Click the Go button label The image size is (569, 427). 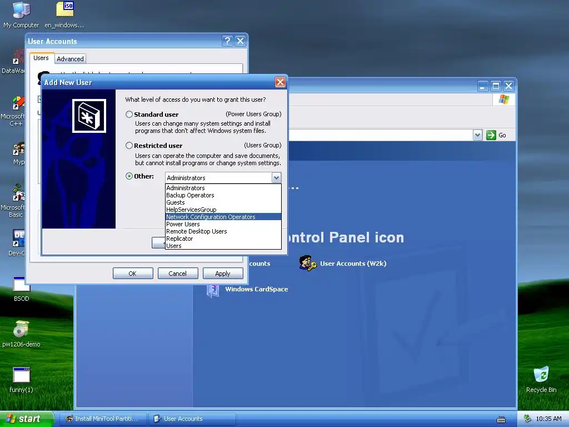tap(502, 135)
